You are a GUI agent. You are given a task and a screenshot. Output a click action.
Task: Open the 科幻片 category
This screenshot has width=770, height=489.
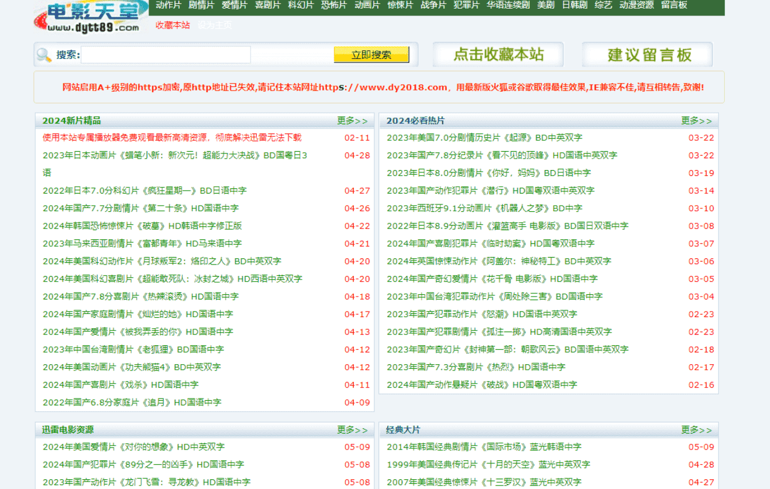point(301,5)
